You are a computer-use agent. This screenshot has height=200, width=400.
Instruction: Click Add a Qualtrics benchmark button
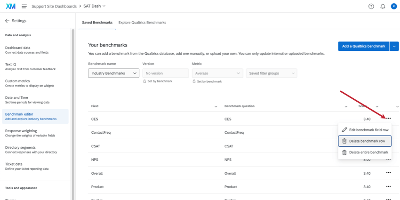(x=363, y=46)
